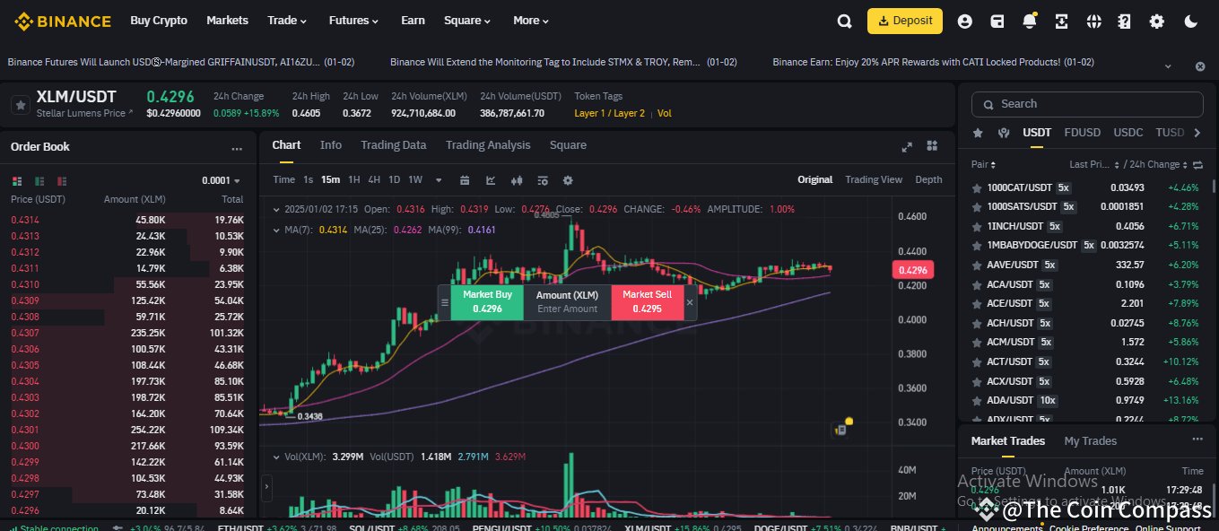Click the Market Buy 0.4296 button
This screenshot has height=531, width=1219.
click(487, 302)
